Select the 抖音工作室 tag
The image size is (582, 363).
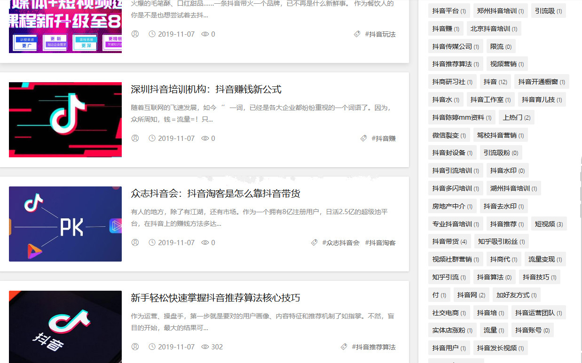click(490, 100)
